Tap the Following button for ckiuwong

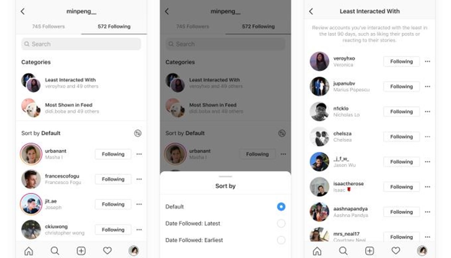click(113, 230)
